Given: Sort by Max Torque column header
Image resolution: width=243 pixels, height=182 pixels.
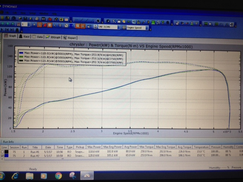Looking at the screenshot, I should coord(147,147).
